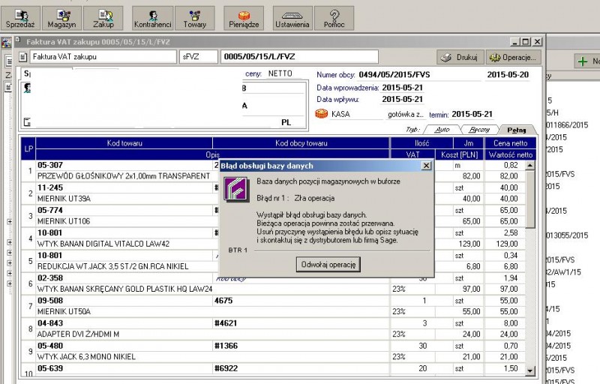Image resolution: width=600 pixels, height=384 pixels.
Task: Click the LP column header
Action: [x=28, y=148]
